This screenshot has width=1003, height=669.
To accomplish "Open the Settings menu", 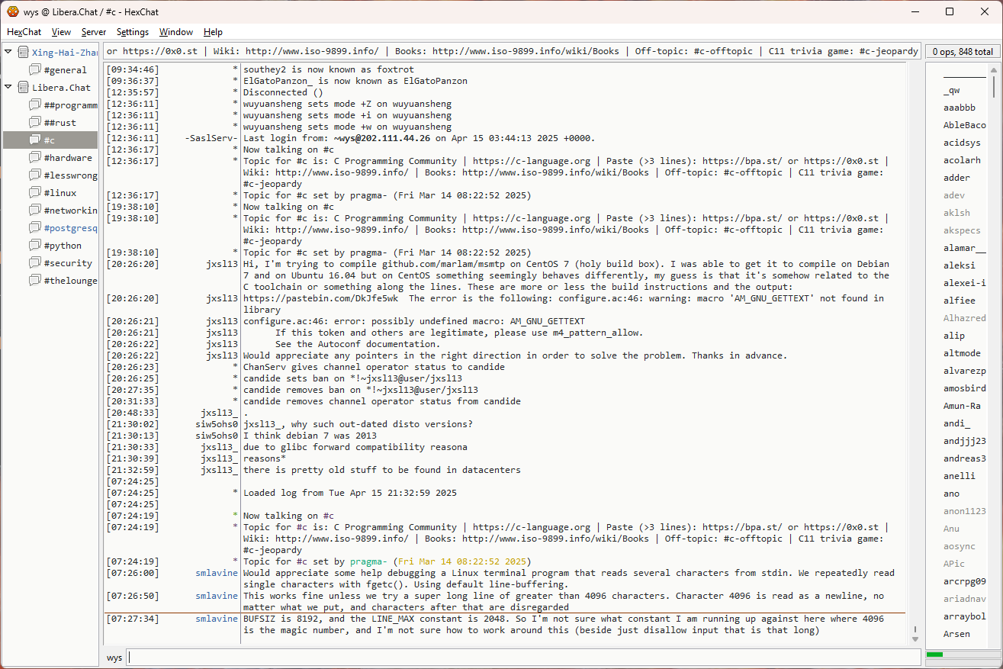I will (133, 32).
